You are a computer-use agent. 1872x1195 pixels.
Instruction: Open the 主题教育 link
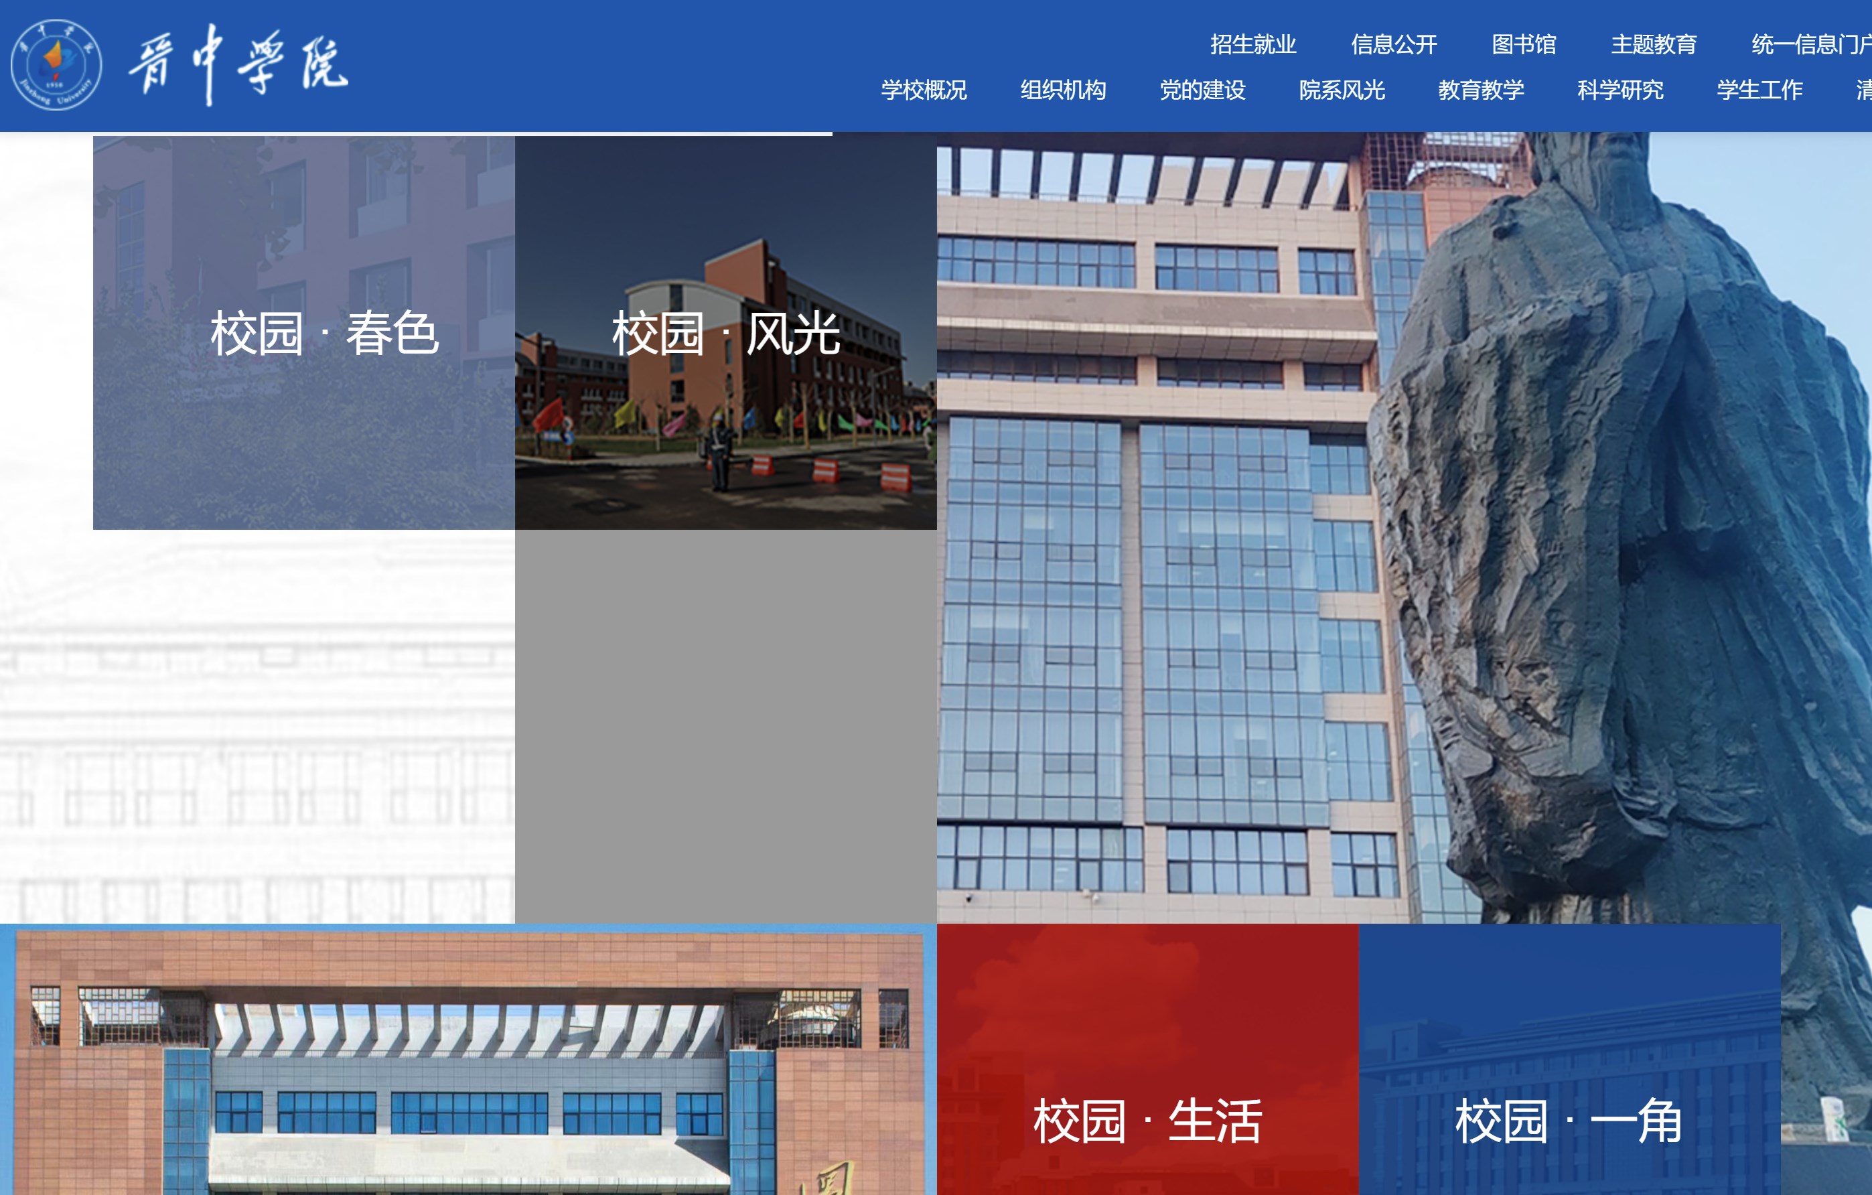pyautogui.click(x=1654, y=44)
